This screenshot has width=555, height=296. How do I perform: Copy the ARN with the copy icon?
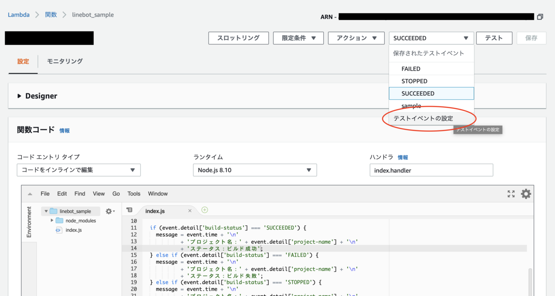540,17
